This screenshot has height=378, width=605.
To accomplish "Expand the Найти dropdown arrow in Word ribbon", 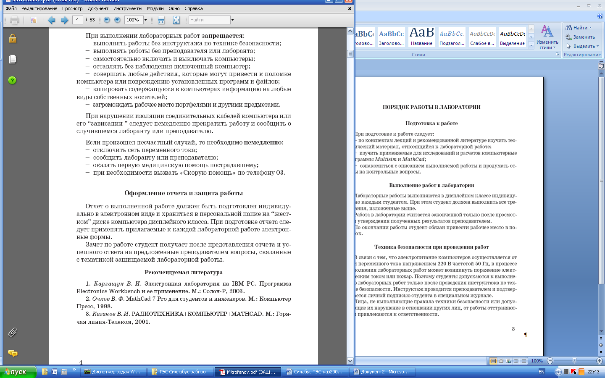I will pyautogui.click(x=590, y=28).
